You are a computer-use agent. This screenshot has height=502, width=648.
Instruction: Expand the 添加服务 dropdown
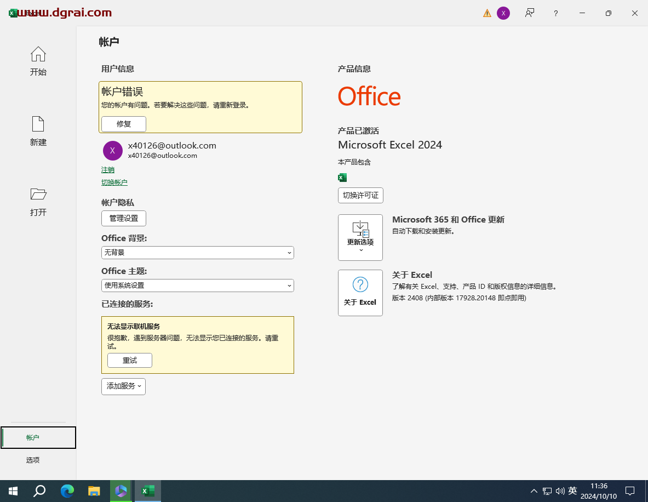coord(123,386)
